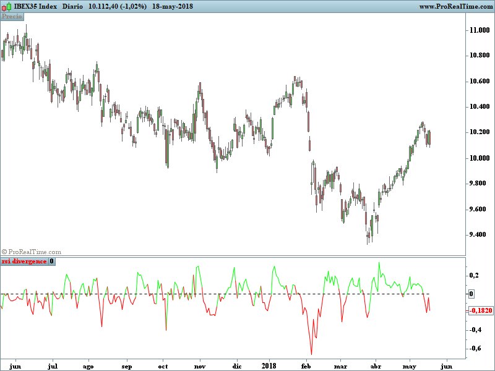This screenshot has height=371, width=495.
Task: Click the 0 box next to rsi divergence
Action: click(x=52, y=261)
